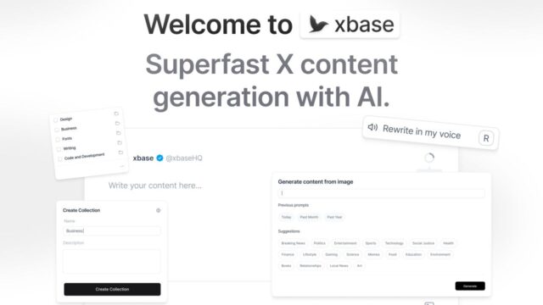The image size is (543, 305).
Task: Choose the Breaking News suggestion chip
Action: pos(294,243)
